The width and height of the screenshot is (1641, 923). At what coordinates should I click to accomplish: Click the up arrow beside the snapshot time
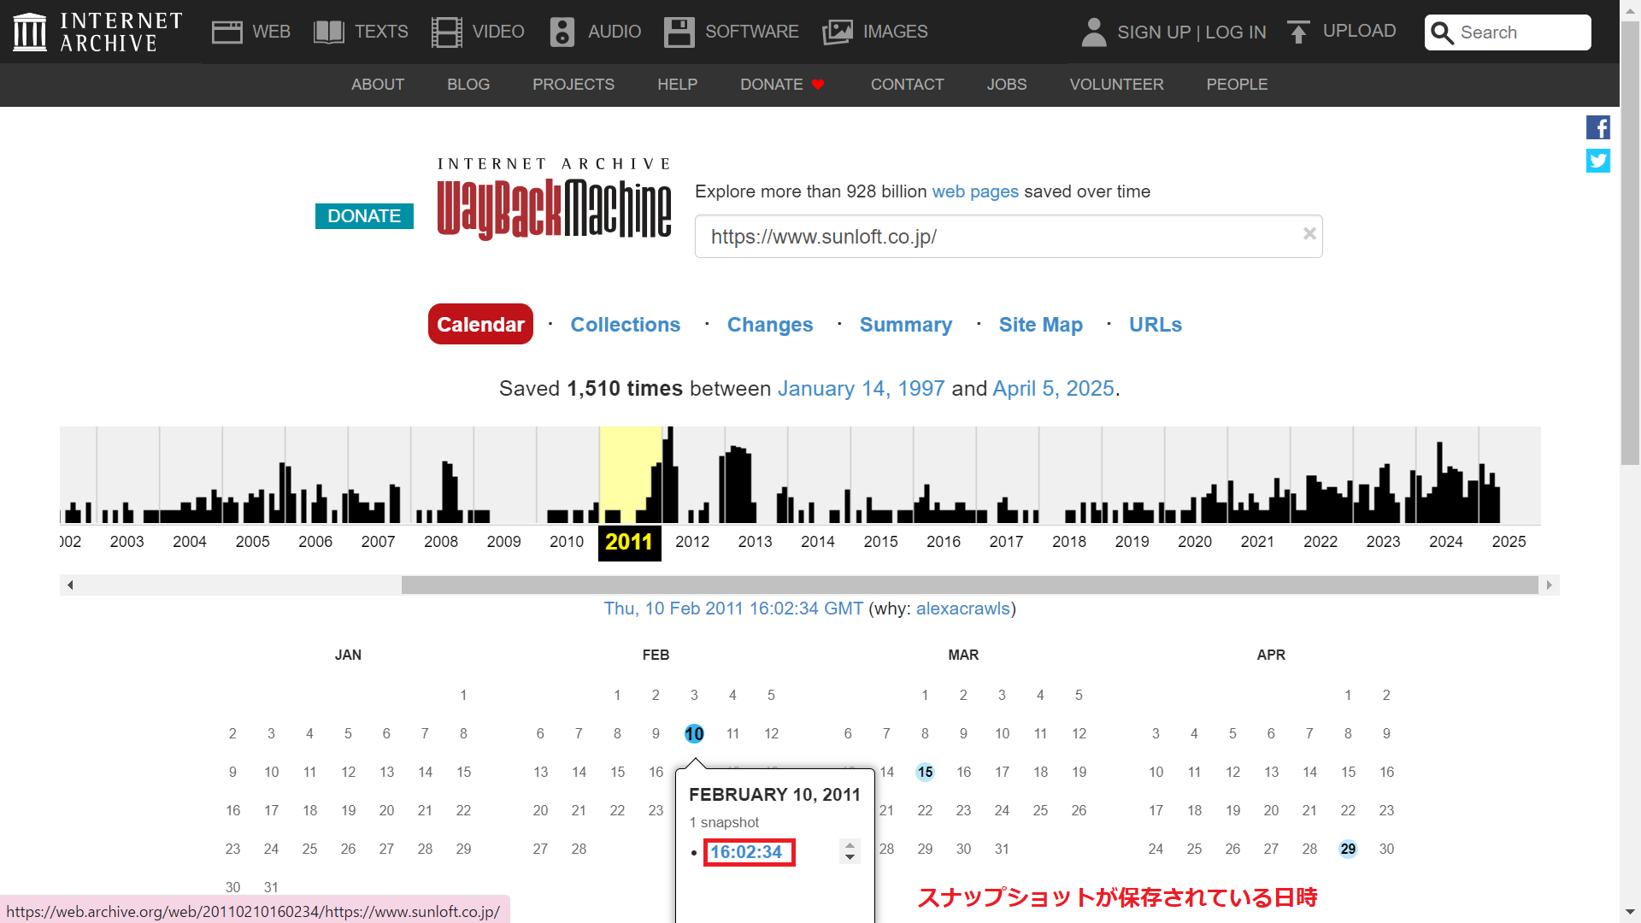tap(850, 846)
